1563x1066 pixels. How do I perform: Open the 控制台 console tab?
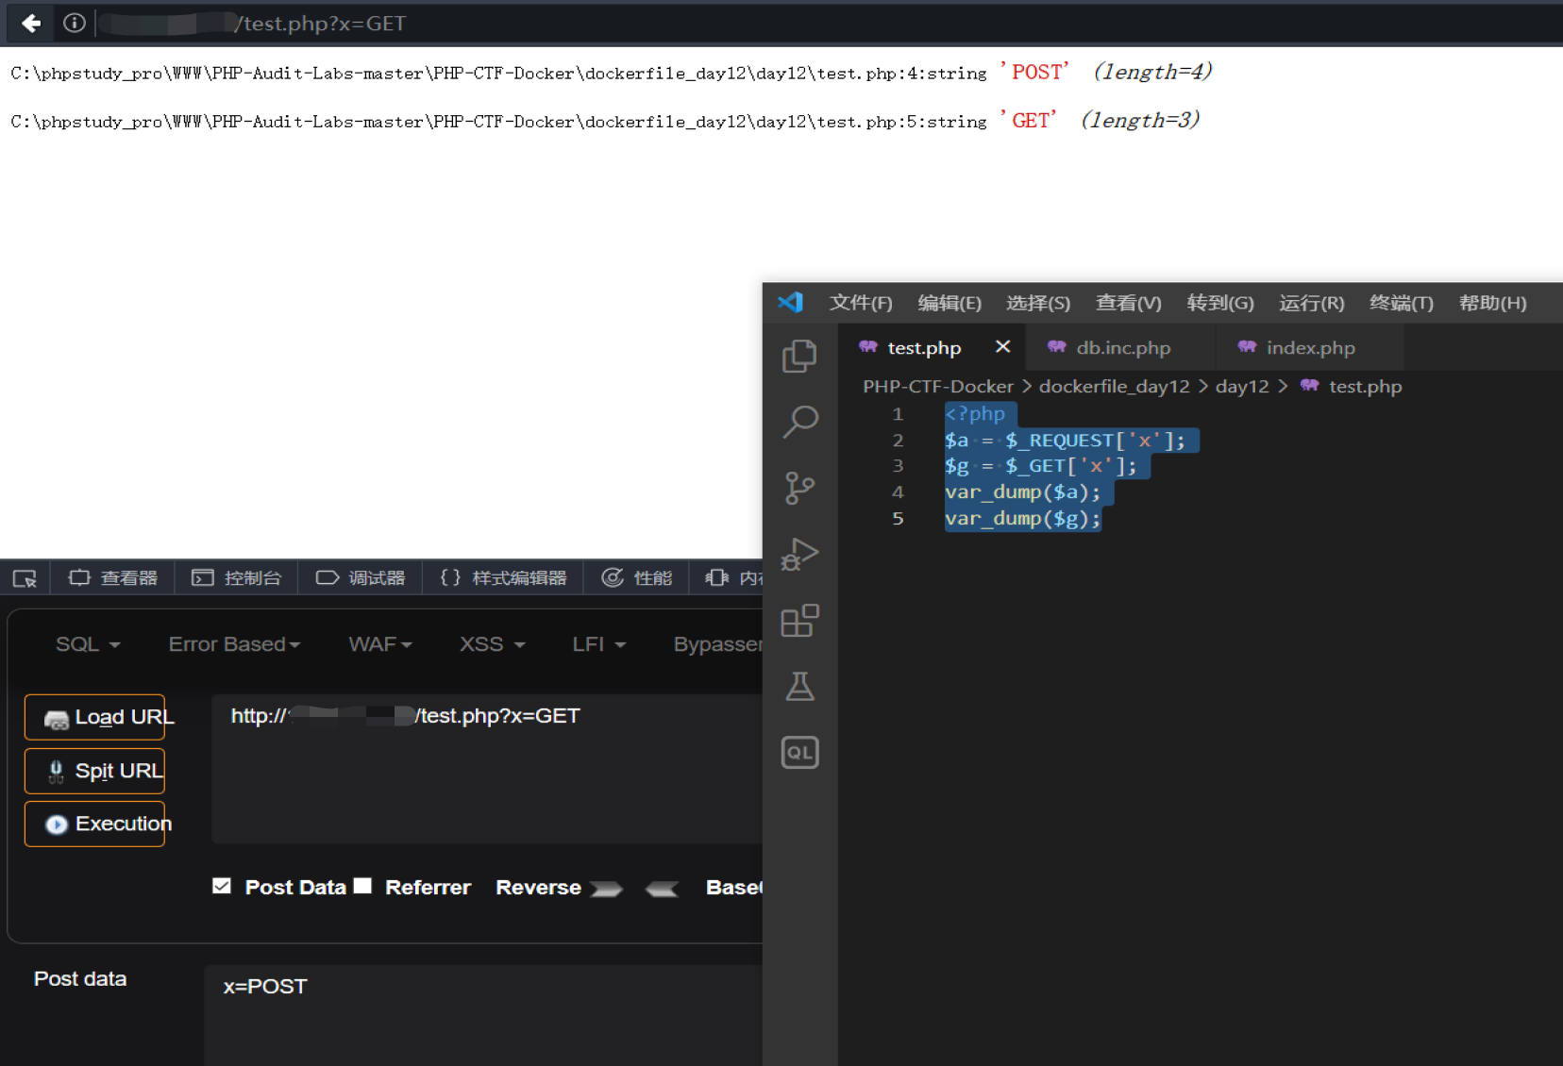237,577
